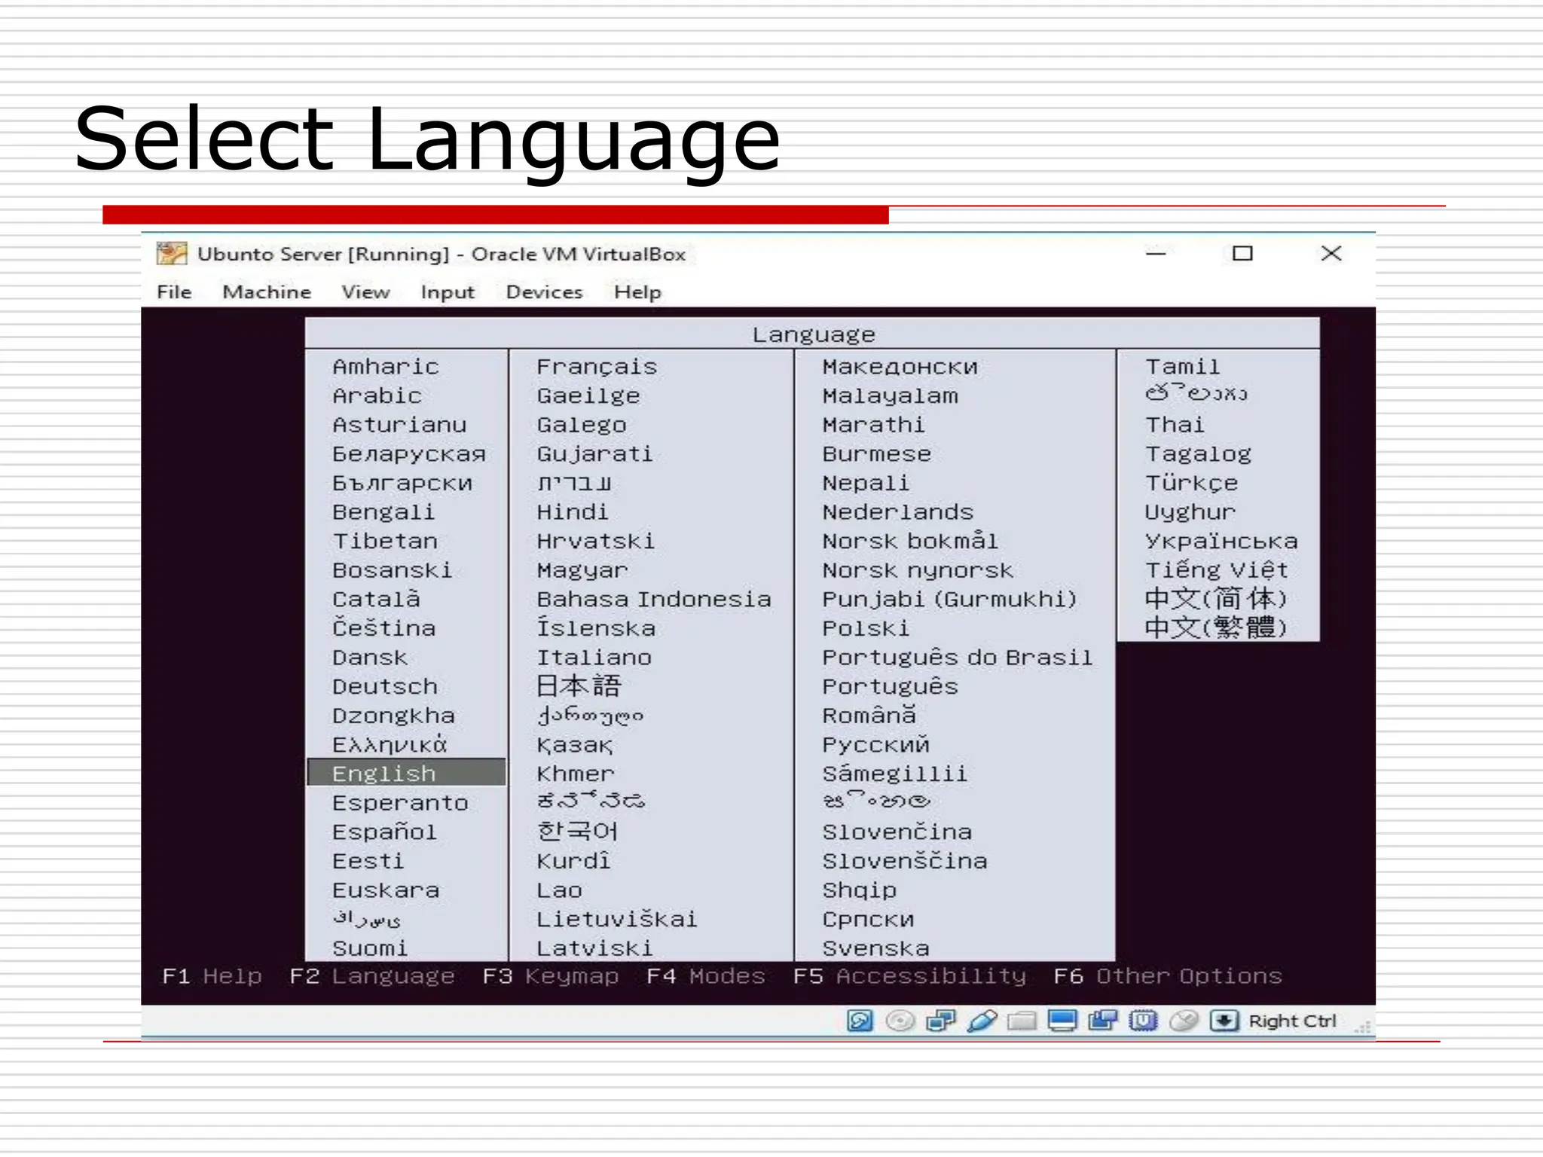Image resolution: width=1543 pixels, height=1157 pixels.
Task: Select Deutsch language
Action: 385,686
